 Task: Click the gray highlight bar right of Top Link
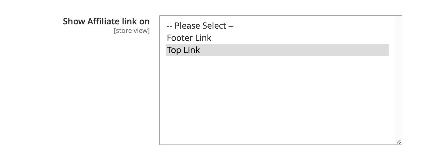tap(294, 50)
